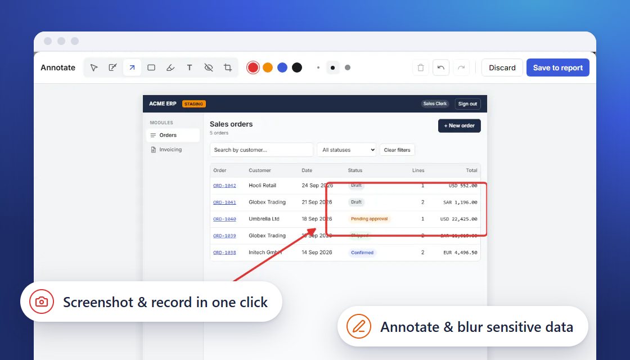Click the Pending approval status badge
The image size is (630, 360).
[x=369, y=219]
